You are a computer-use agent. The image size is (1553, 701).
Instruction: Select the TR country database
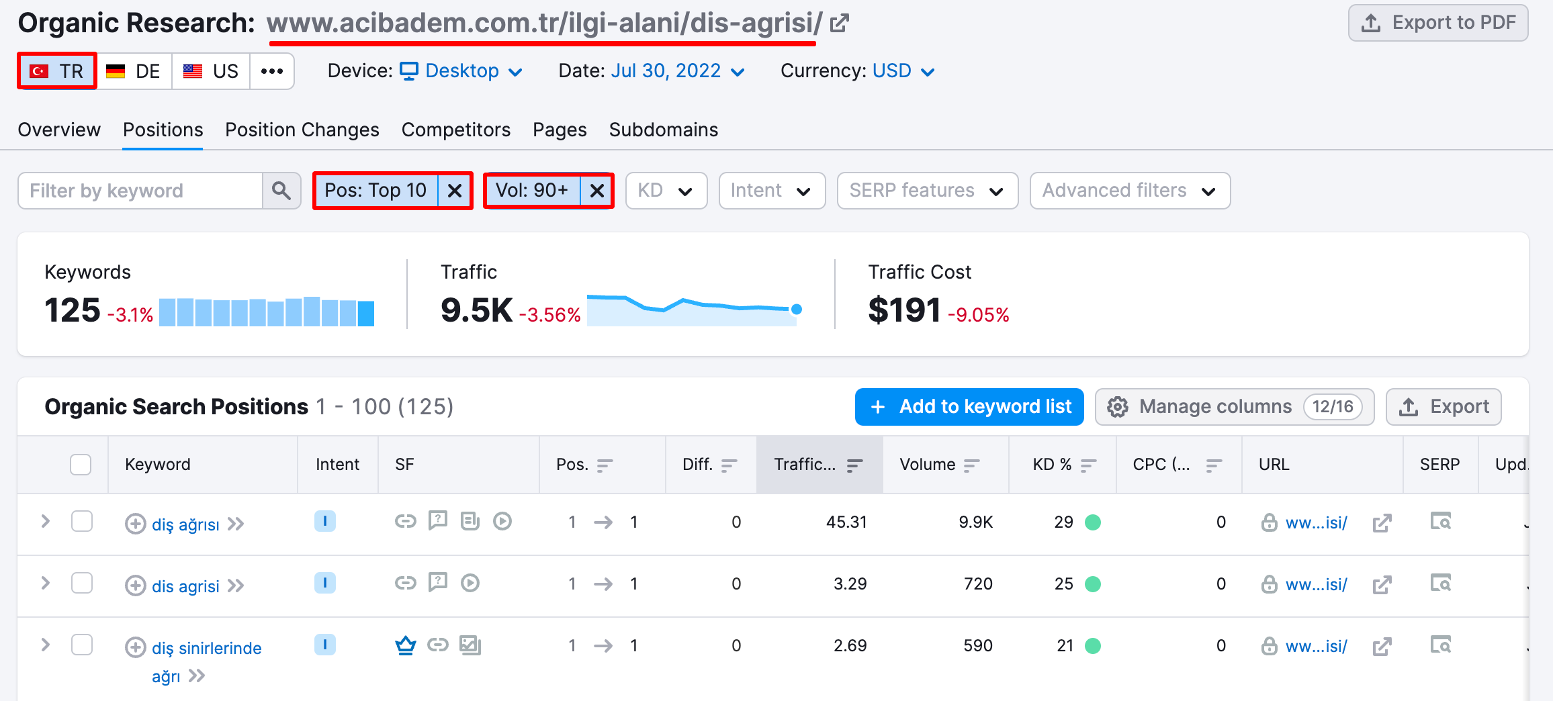[57, 71]
